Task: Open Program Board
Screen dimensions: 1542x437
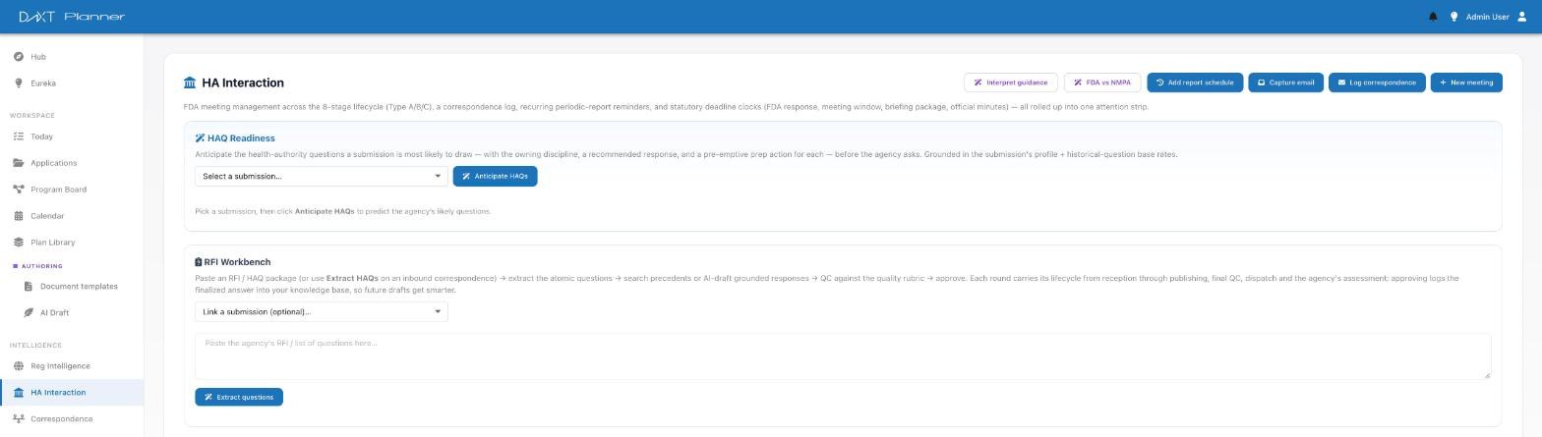Action: tap(72, 190)
